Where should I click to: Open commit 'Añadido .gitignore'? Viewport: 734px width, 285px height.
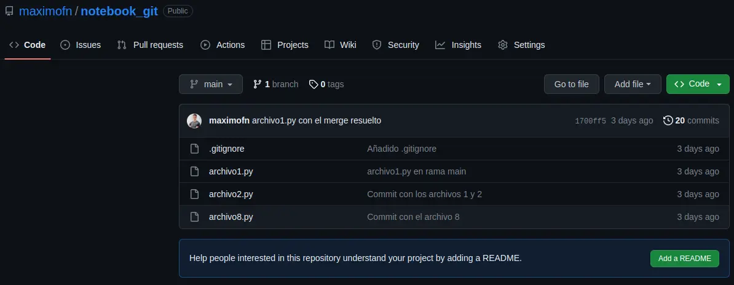pyautogui.click(x=401, y=149)
